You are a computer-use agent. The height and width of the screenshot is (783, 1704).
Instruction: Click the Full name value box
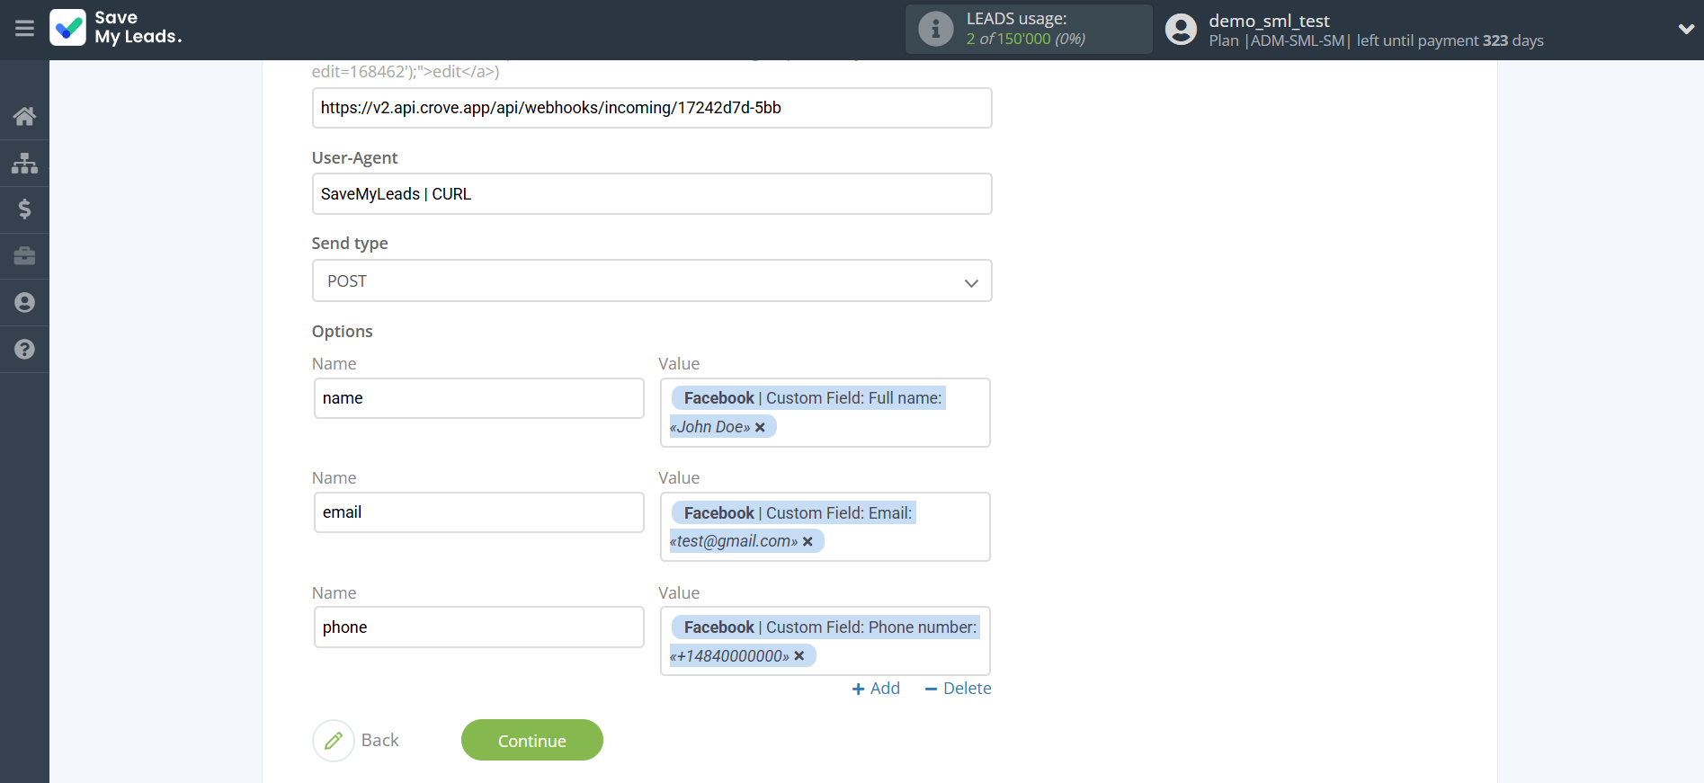click(x=825, y=413)
